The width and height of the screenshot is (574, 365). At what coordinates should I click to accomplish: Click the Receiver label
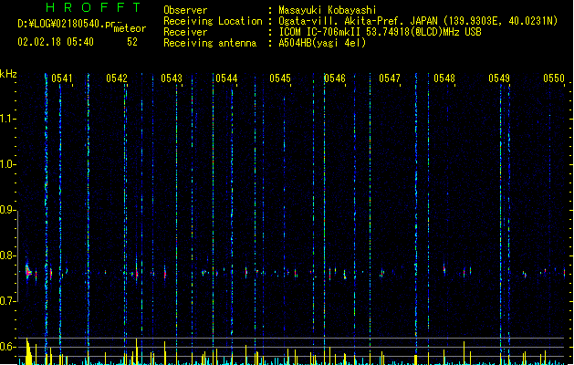[x=185, y=32]
